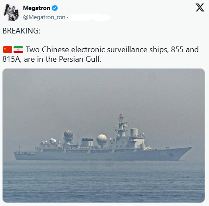Click the ship's tall main mast
209x206 pixels.
[121, 125]
